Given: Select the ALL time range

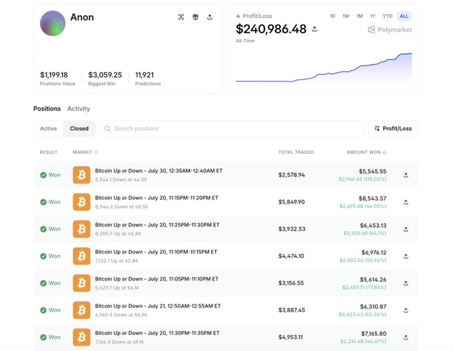Looking at the screenshot, I should coord(404,16).
